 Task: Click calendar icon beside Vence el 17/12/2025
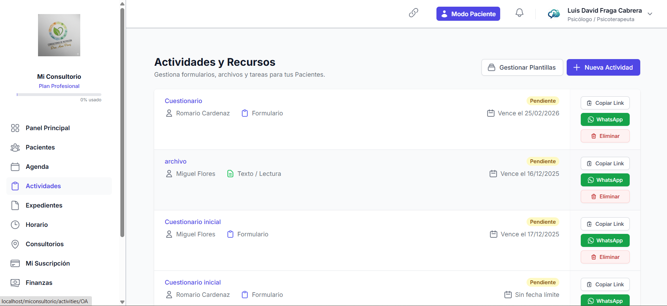494,234
